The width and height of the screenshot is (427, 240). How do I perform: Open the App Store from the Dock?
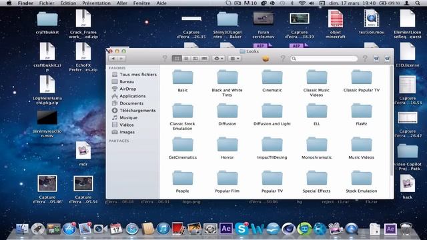coord(69,229)
